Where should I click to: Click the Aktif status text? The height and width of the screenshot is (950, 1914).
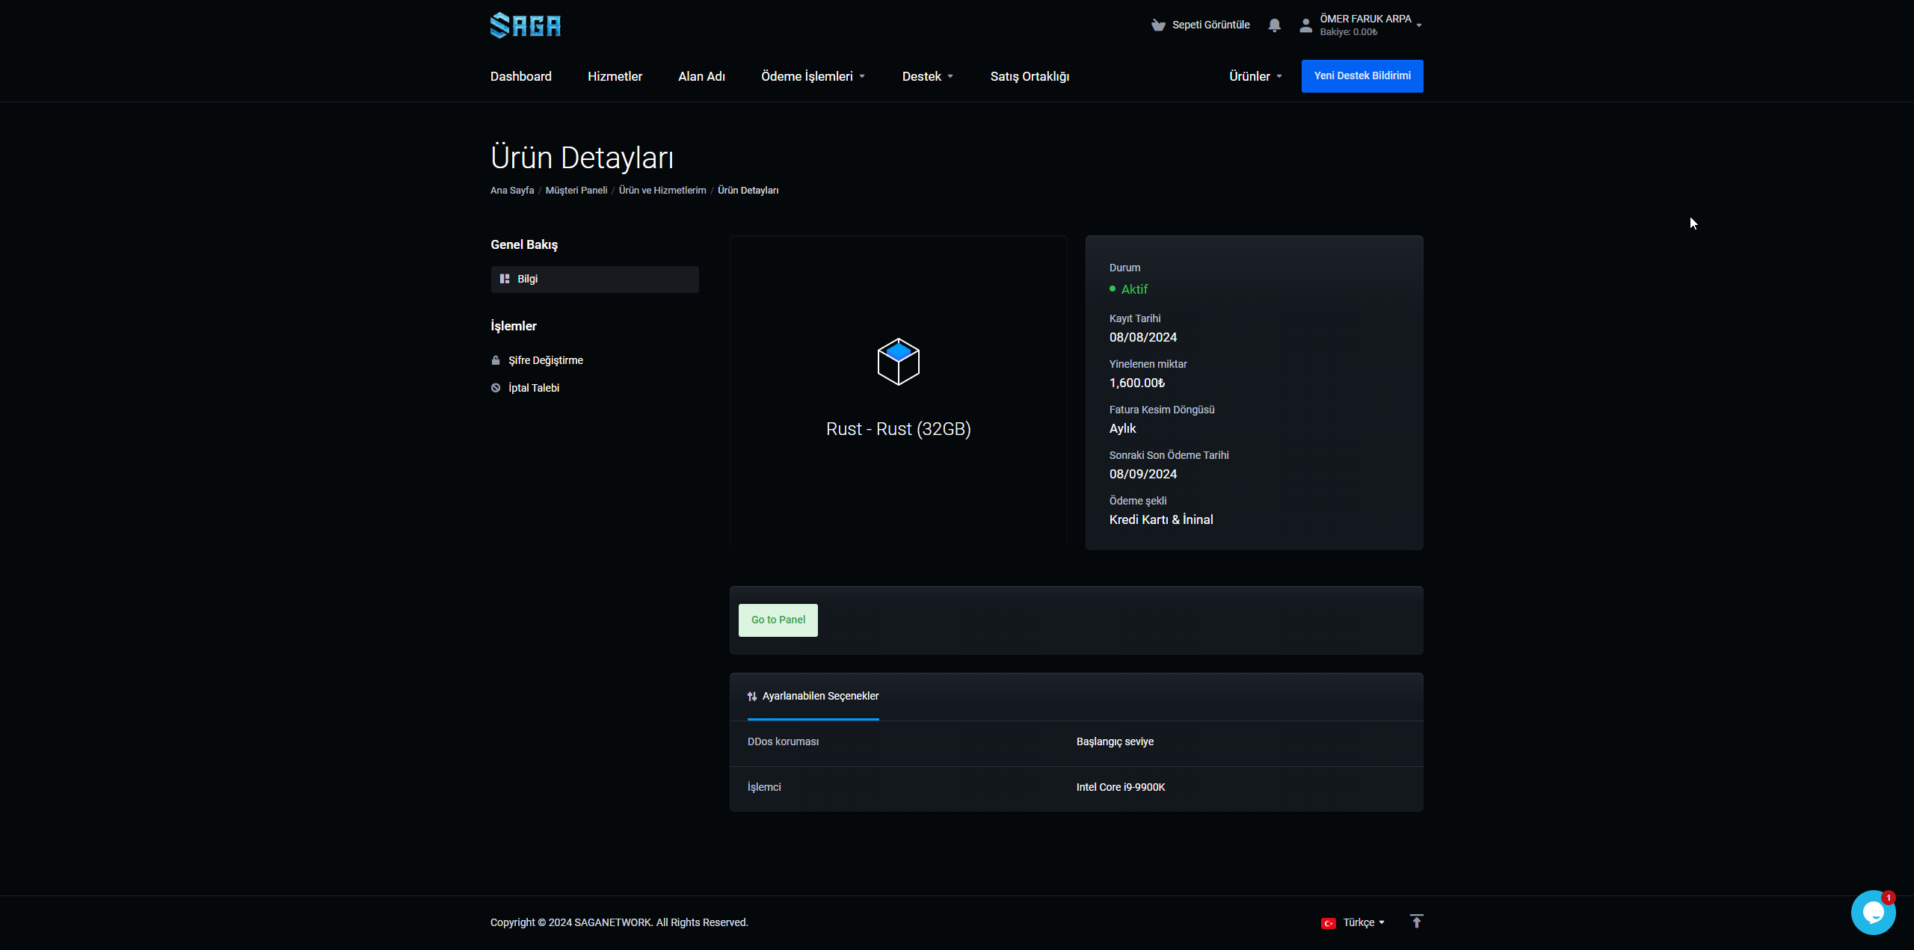(x=1134, y=289)
